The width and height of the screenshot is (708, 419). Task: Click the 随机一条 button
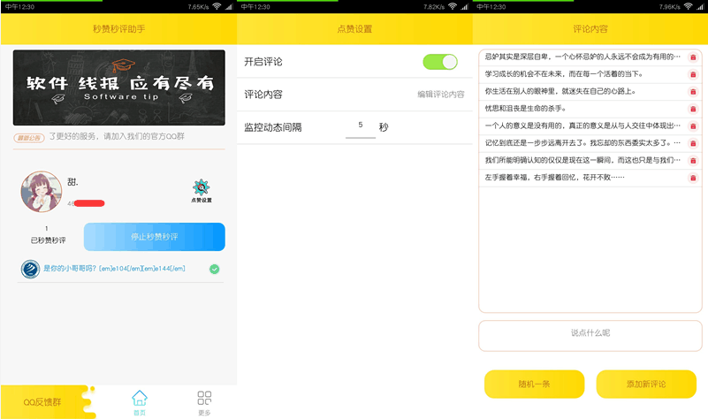tap(534, 384)
